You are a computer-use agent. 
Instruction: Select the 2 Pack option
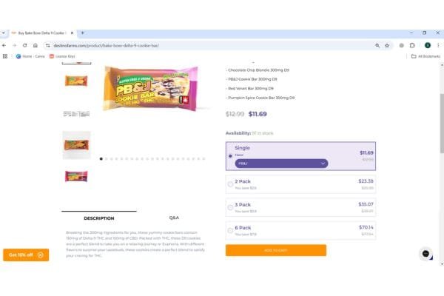(x=230, y=184)
